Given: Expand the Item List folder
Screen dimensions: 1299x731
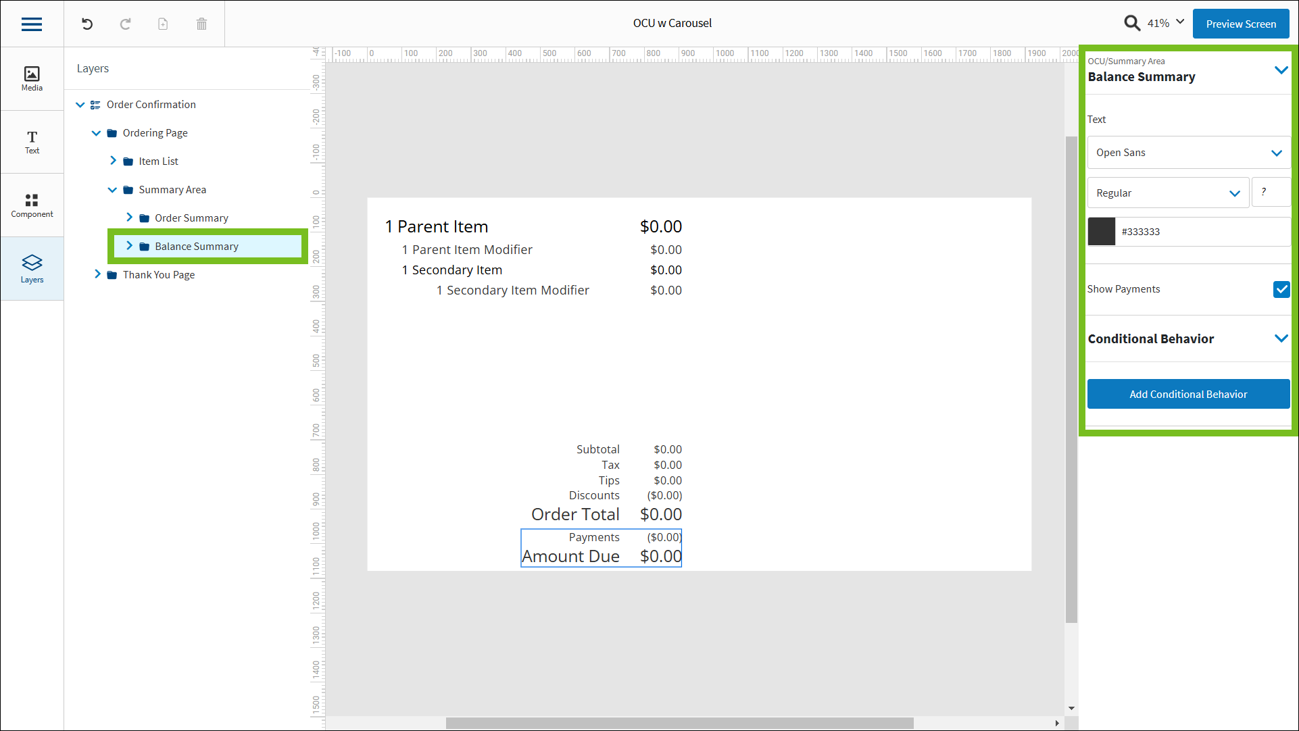Looking at the screenshot, I should coord(113,161).
